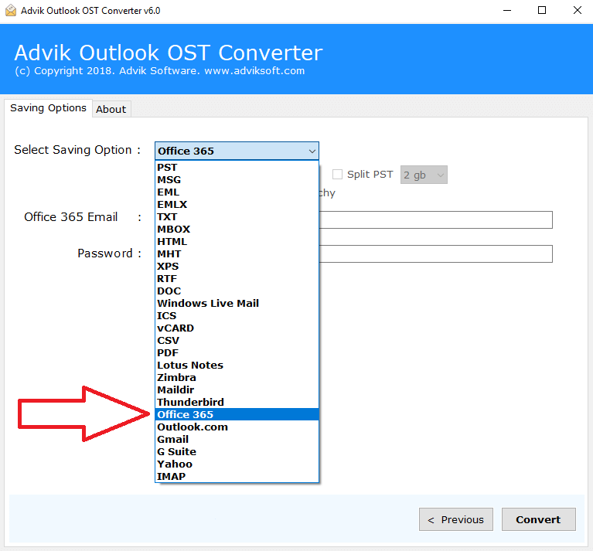
Task: Open the Saving Options tab
Action: tap(48, 108)
